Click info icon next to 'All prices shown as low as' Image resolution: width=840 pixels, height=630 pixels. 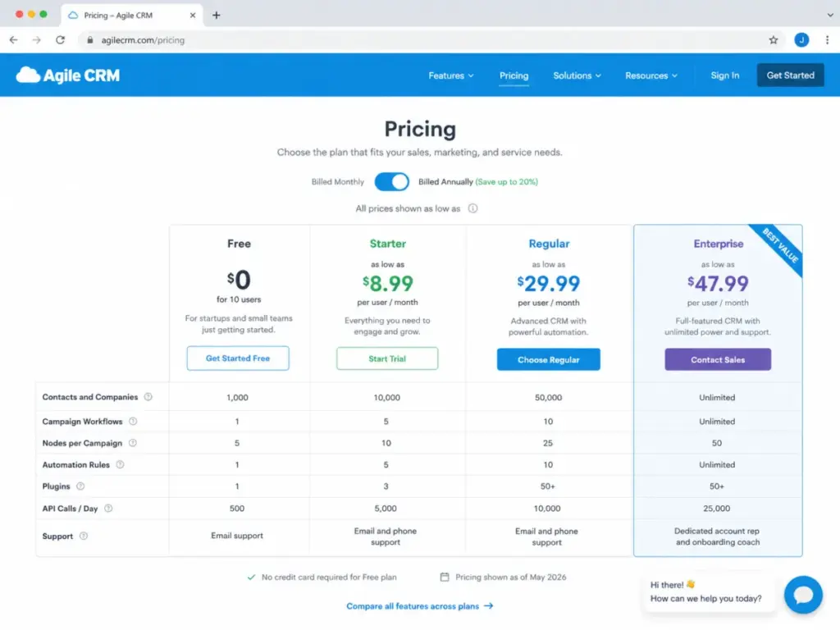(472, 208)
